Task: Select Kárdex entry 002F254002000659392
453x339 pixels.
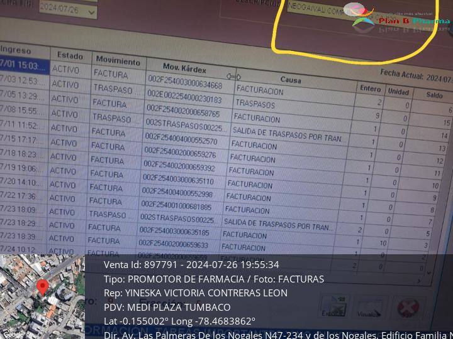Action: [x=179, y=166]
